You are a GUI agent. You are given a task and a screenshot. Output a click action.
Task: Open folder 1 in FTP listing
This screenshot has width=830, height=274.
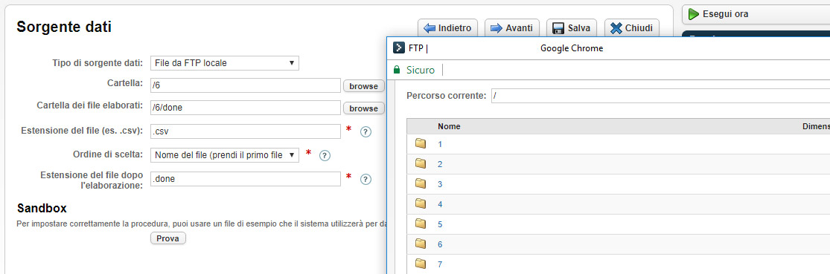[x=440, y=144]
